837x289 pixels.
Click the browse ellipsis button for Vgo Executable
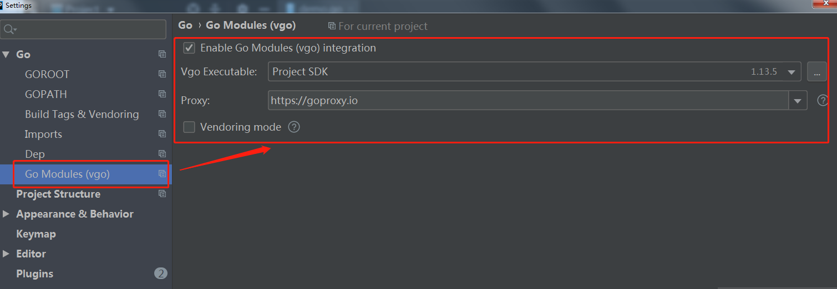click(x=816, y=72)
